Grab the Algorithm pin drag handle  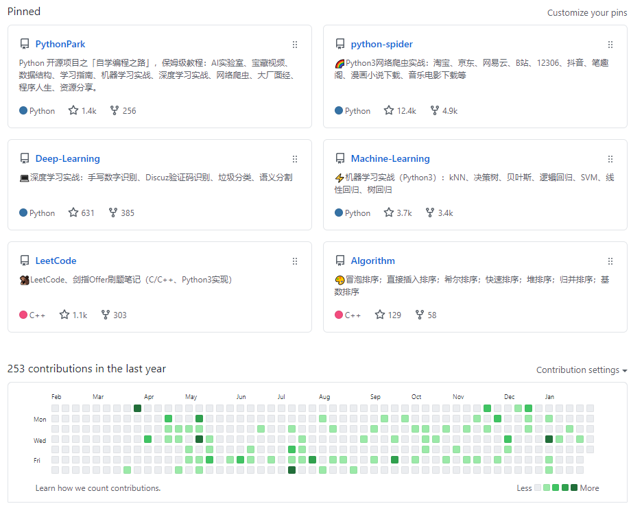pyautogui.click(x=610, y=261)
